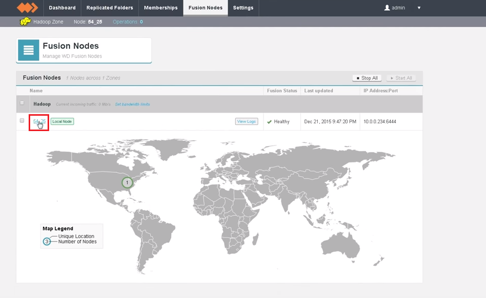Image resolution: width=486 pixels, height=298 pixels.
Task: Click the Hadoop zone row label
Action: (42, 104)
